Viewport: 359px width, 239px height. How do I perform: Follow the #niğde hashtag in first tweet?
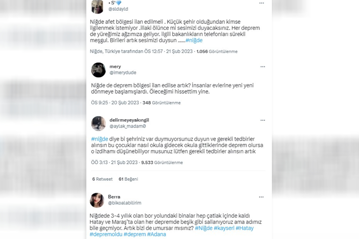pos(194,40)
